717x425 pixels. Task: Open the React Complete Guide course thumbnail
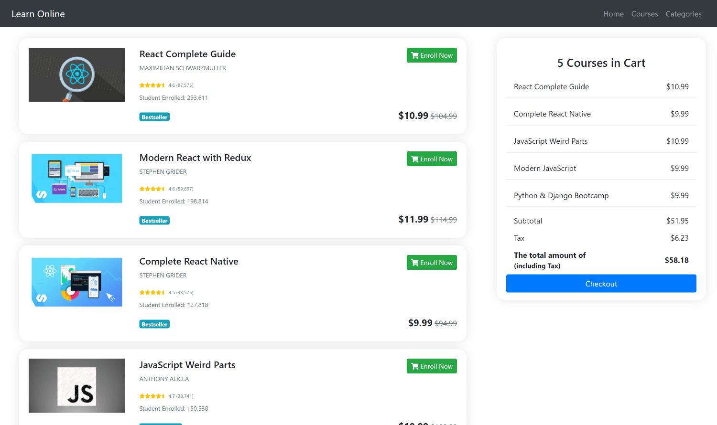click(x=77, y=75)
